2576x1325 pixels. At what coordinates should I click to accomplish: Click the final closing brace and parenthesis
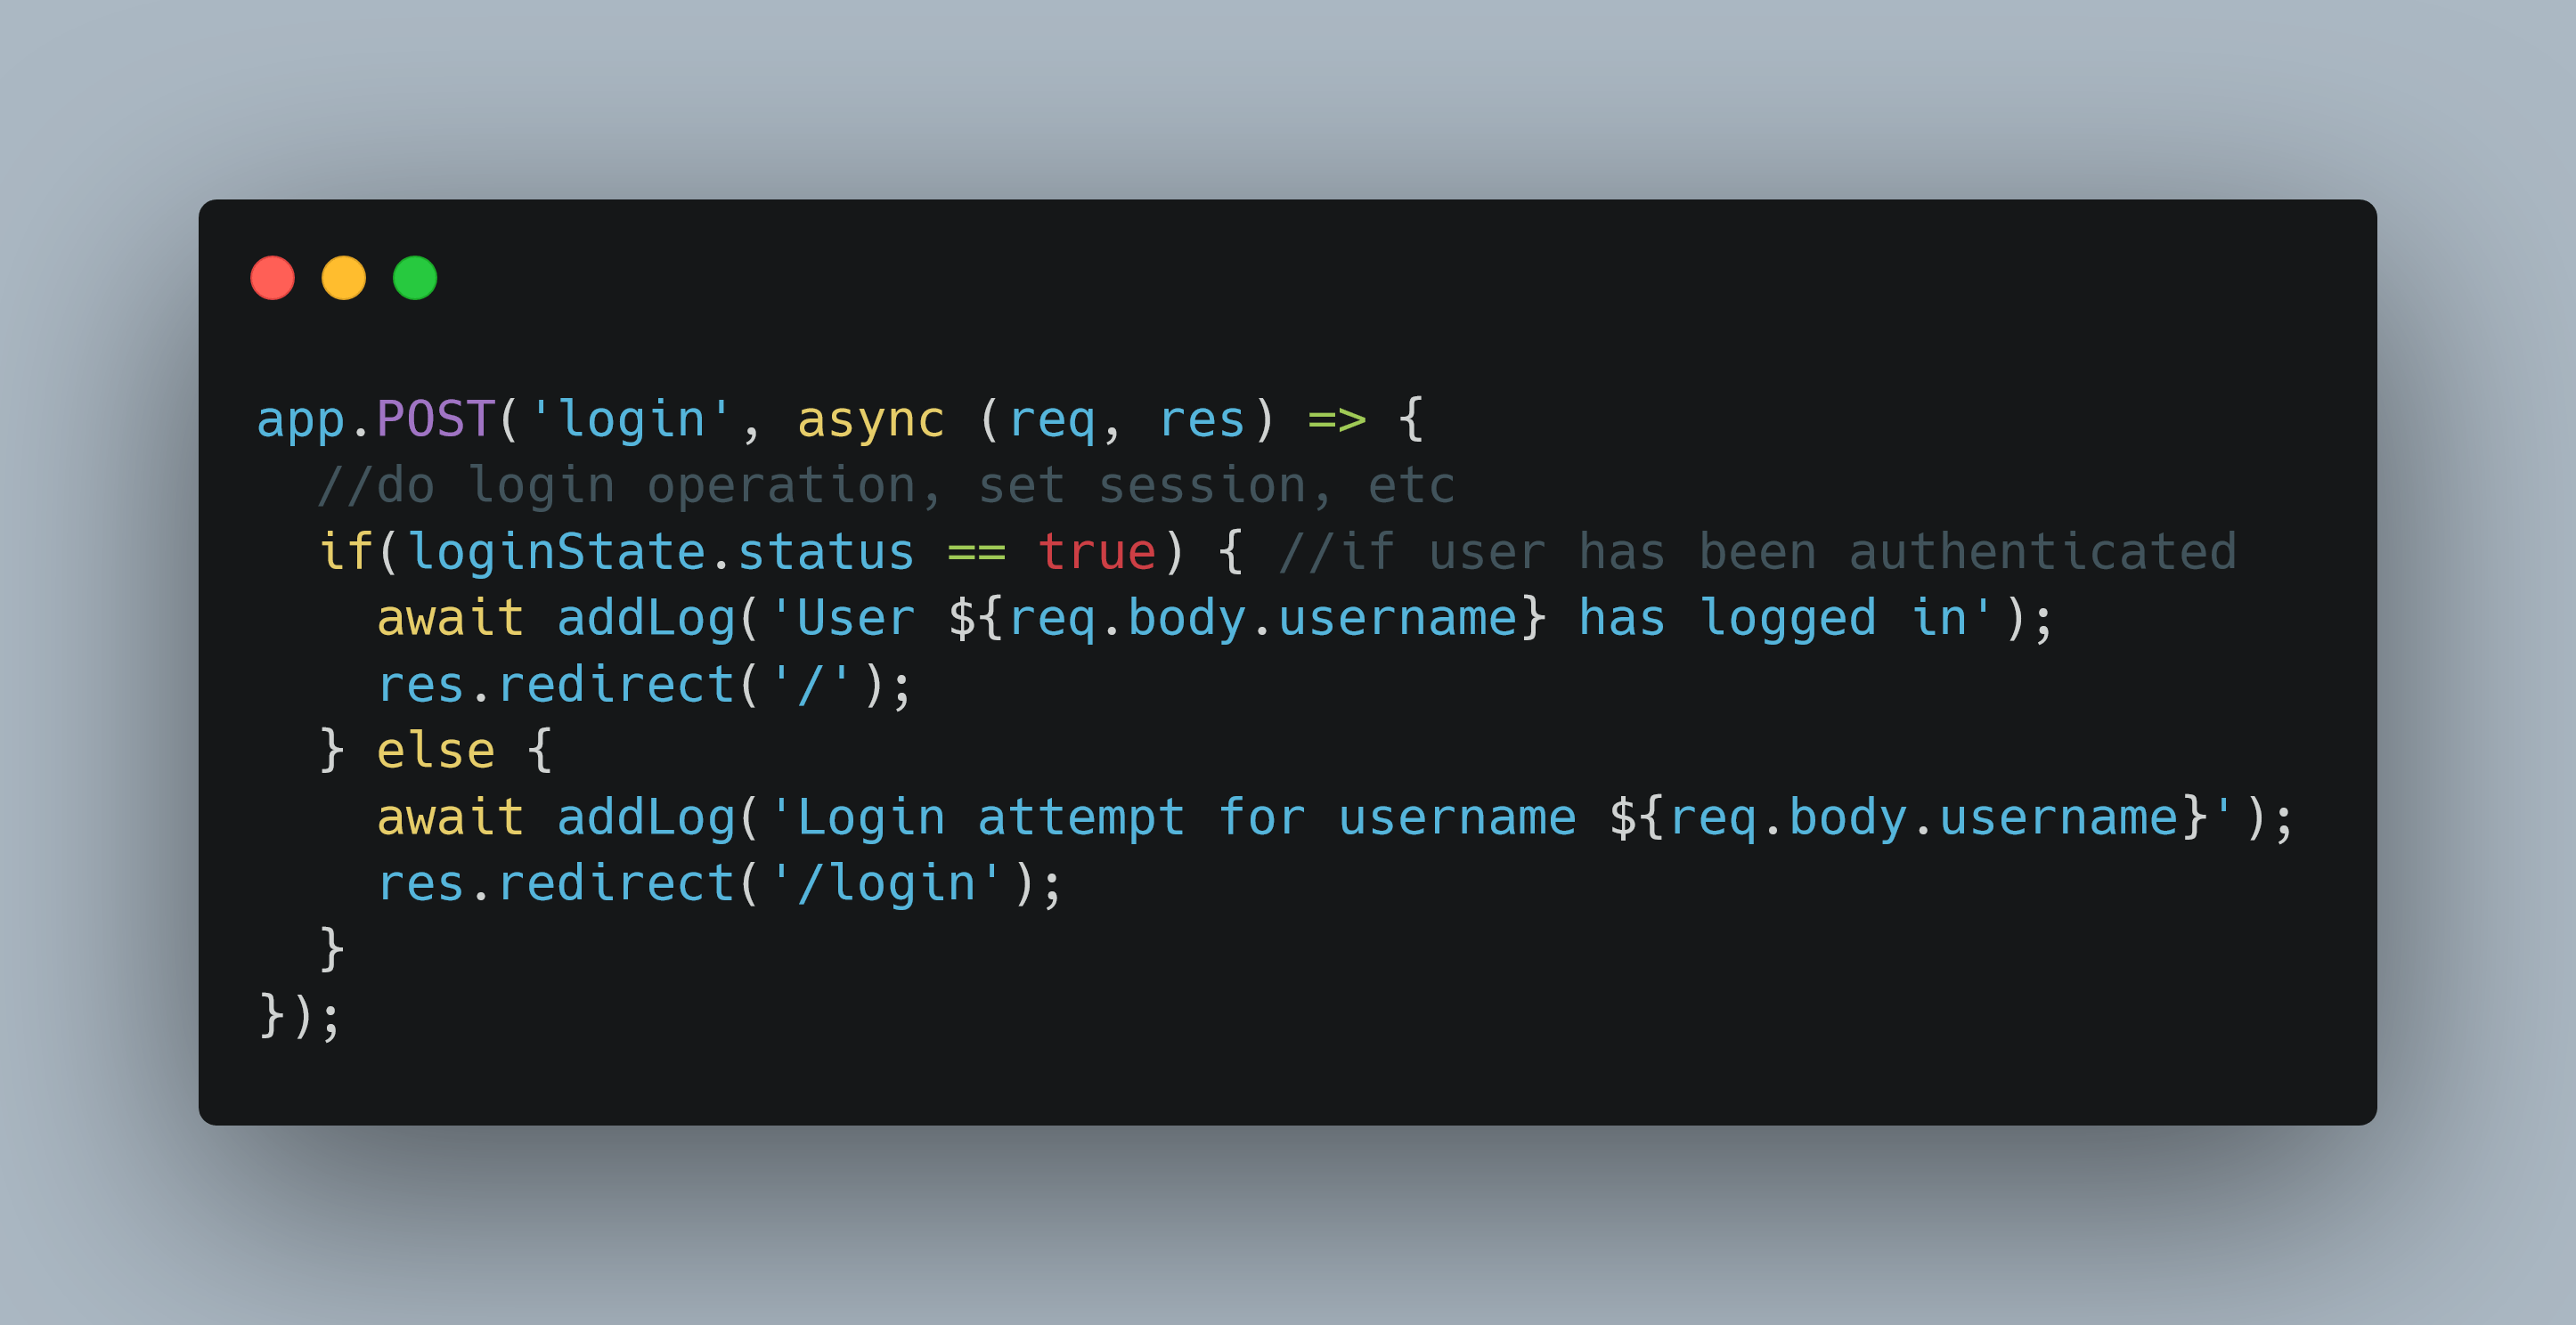click(300, 1016)
